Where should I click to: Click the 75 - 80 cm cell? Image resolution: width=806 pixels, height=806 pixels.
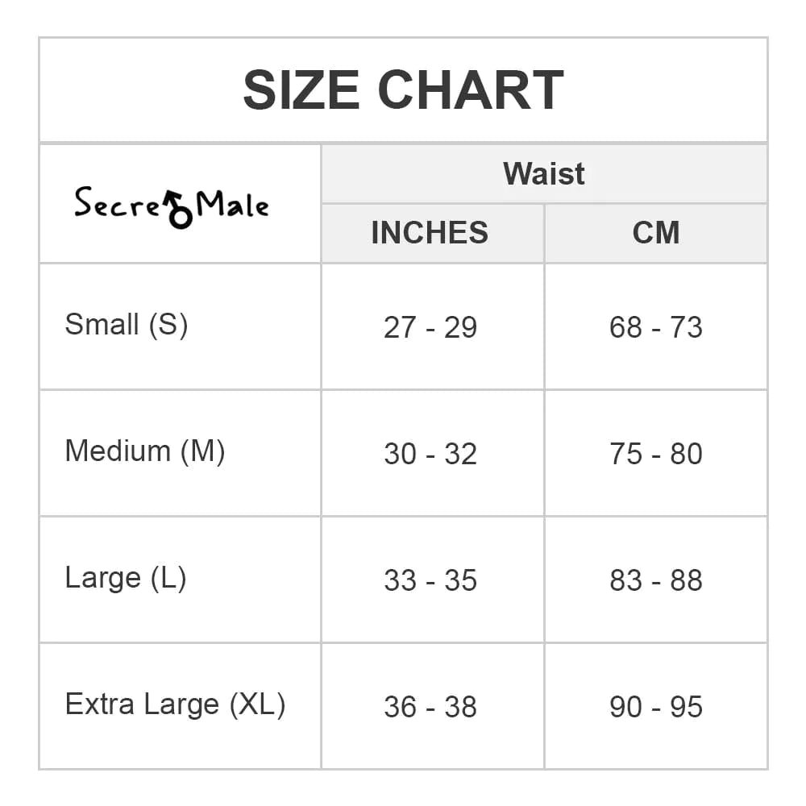656,454
